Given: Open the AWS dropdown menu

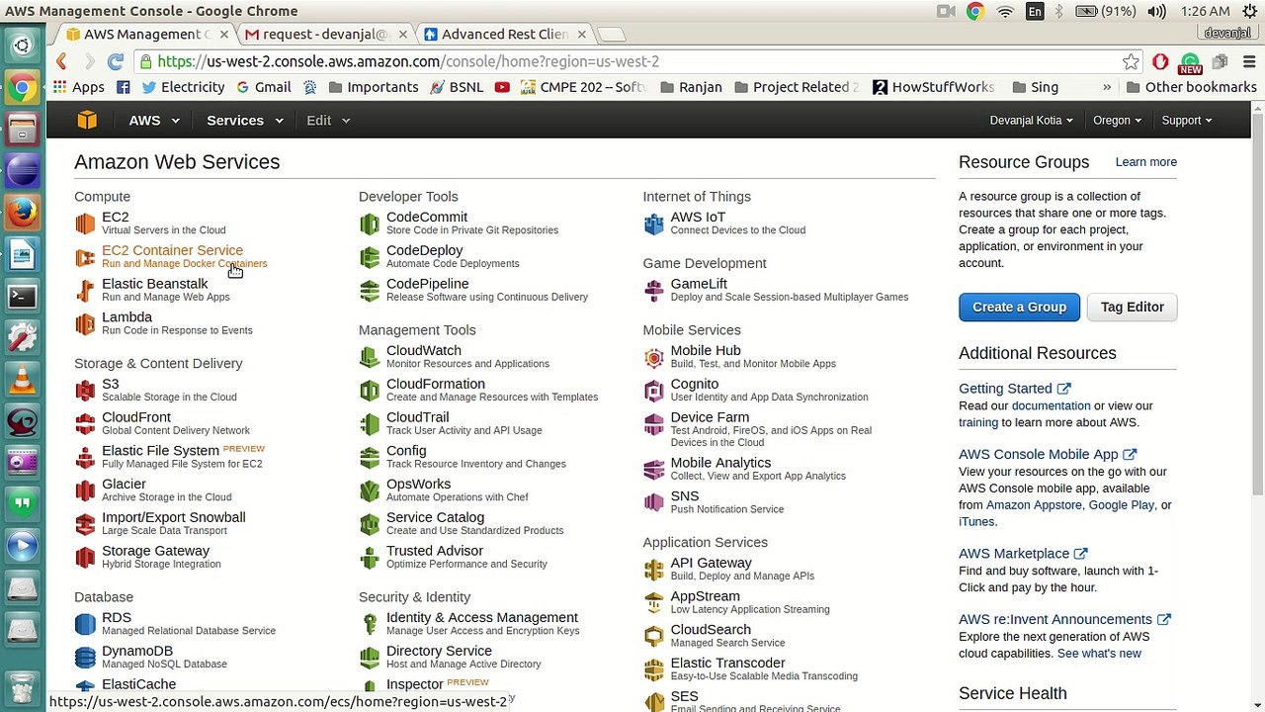Looking at the screenshot, I should [x=154, y=121].
